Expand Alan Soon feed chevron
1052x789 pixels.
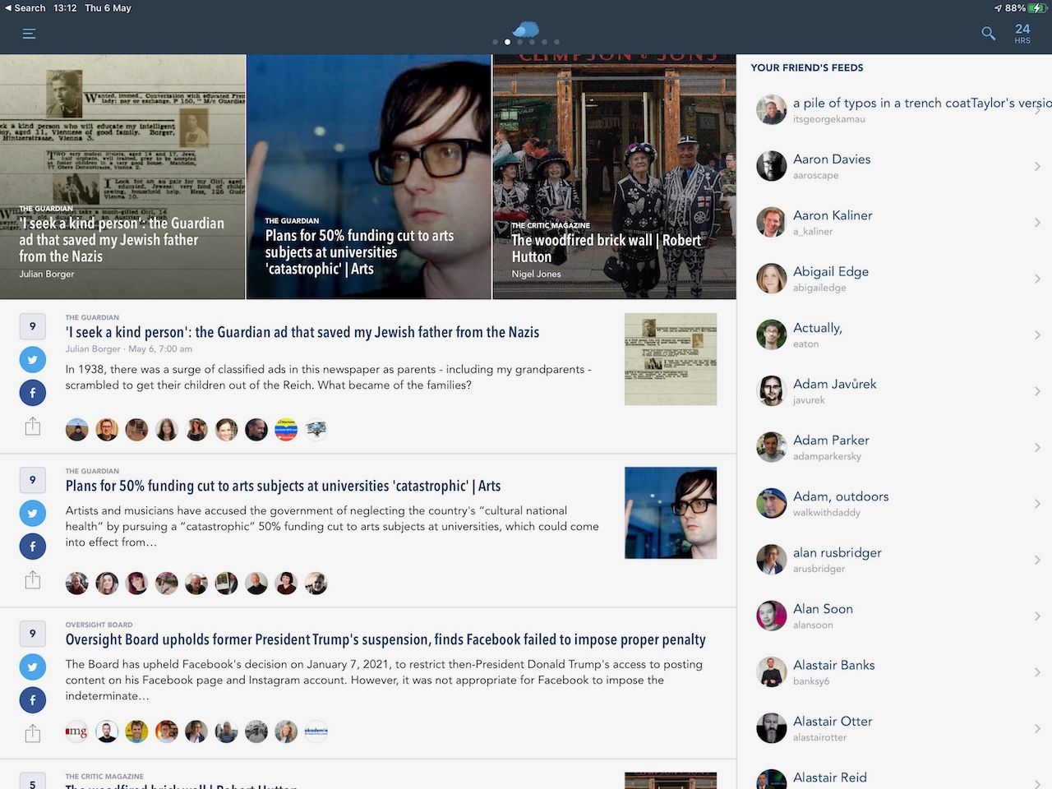pyautogui.click(x=1037, y=616)
